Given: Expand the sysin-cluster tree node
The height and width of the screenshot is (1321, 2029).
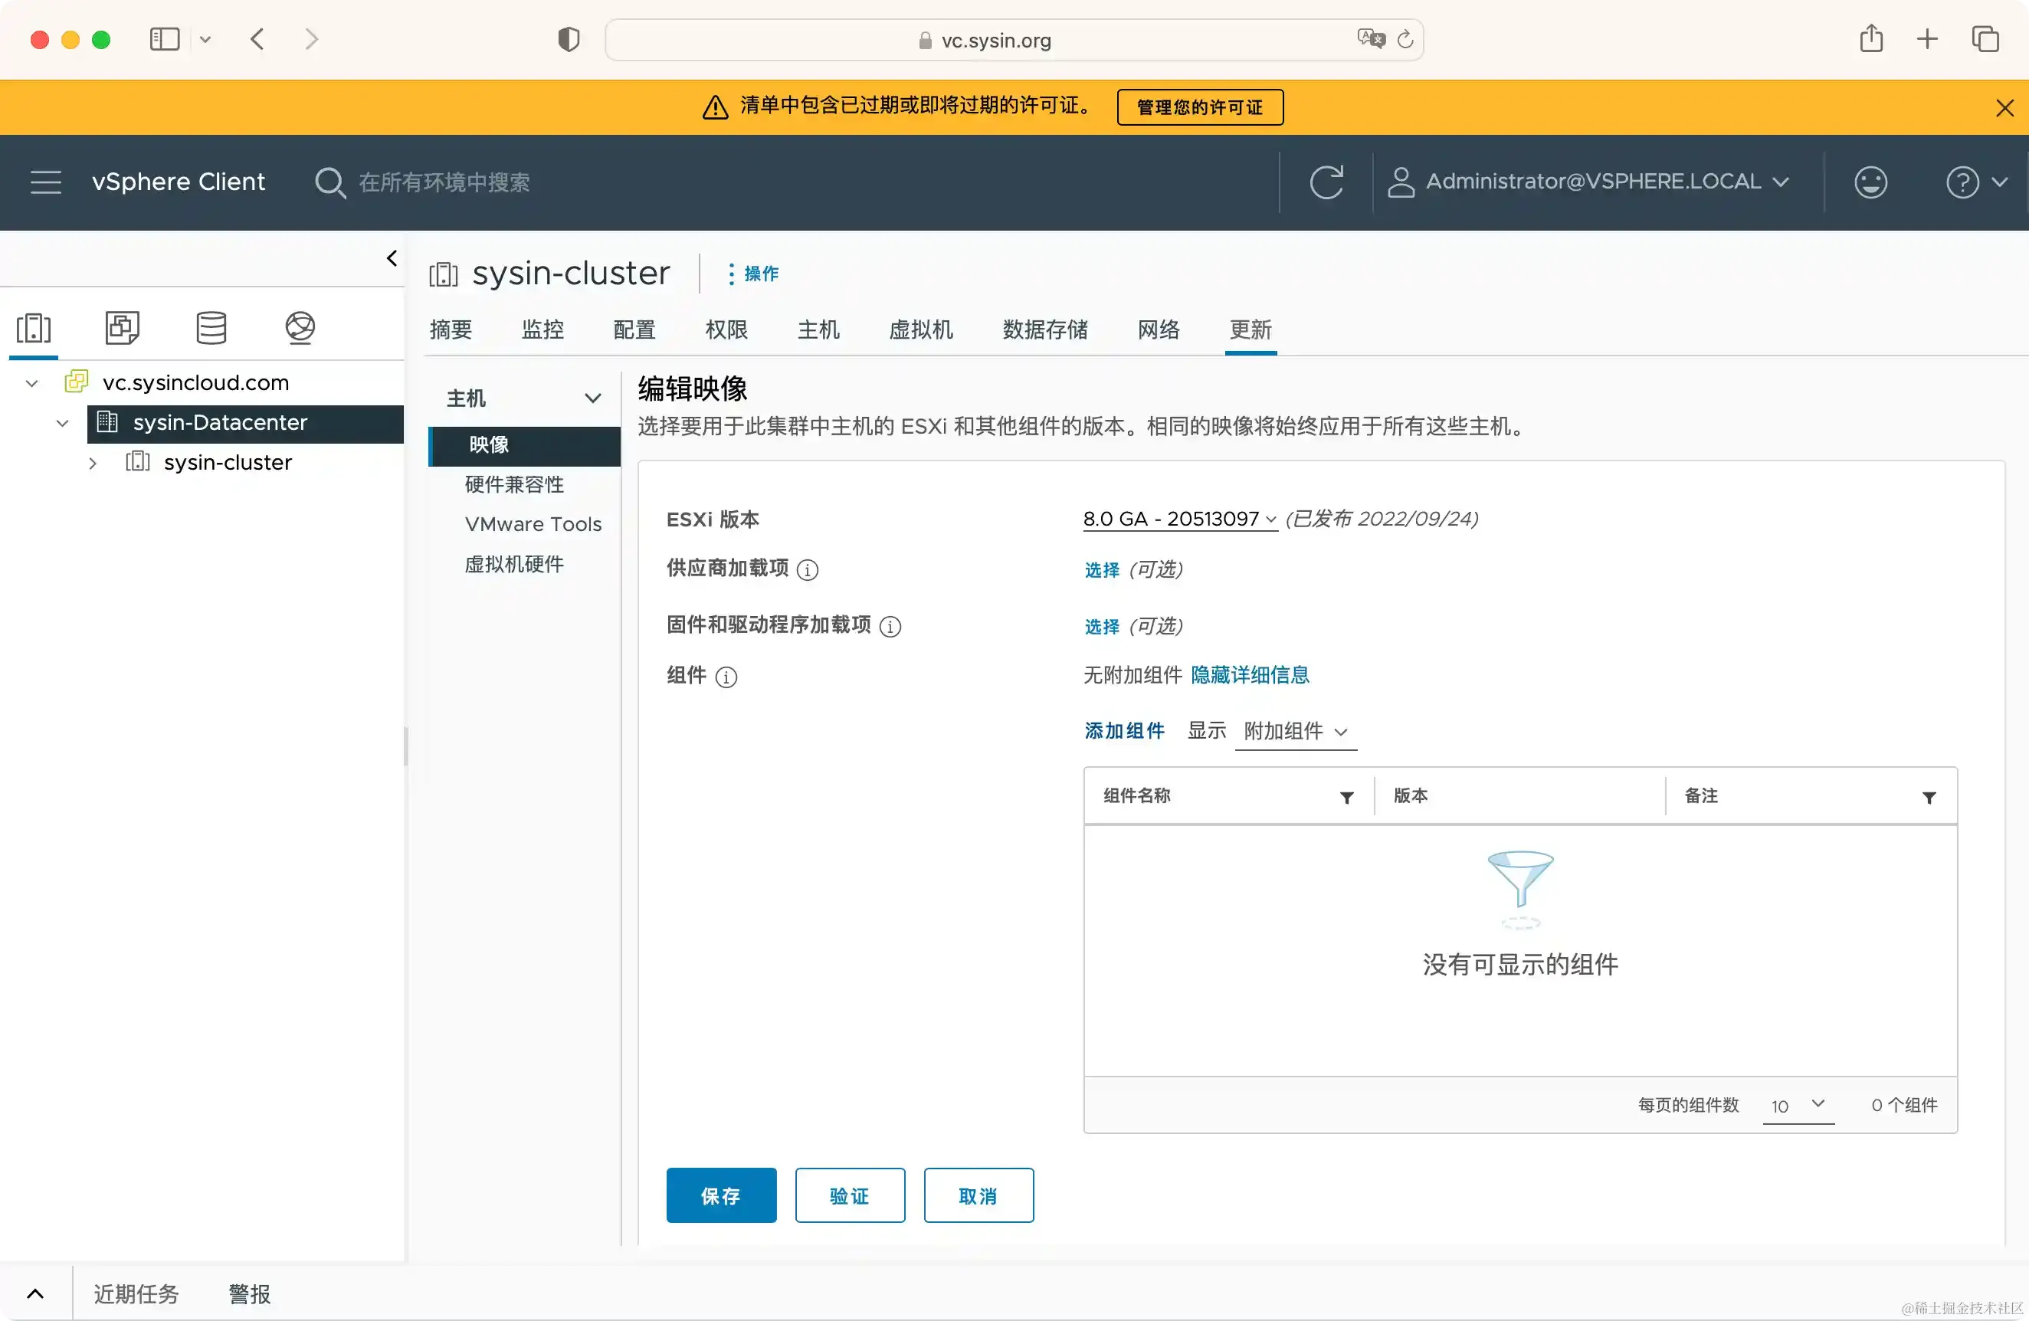Looking at the screenshot, I should (x=93, y=464).
